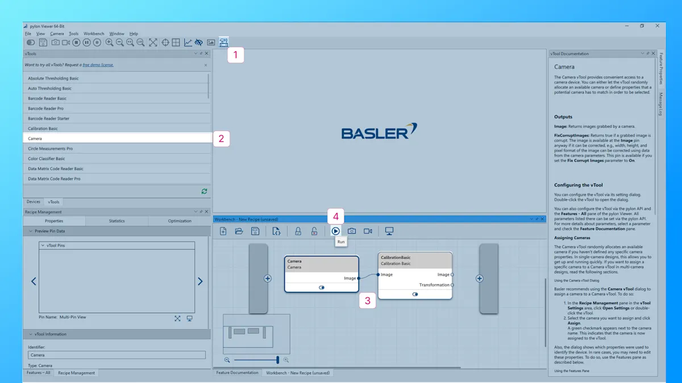Select Calibration Basic in the vTools list
The image size is (682, 383).
click(x=117, y=128)
